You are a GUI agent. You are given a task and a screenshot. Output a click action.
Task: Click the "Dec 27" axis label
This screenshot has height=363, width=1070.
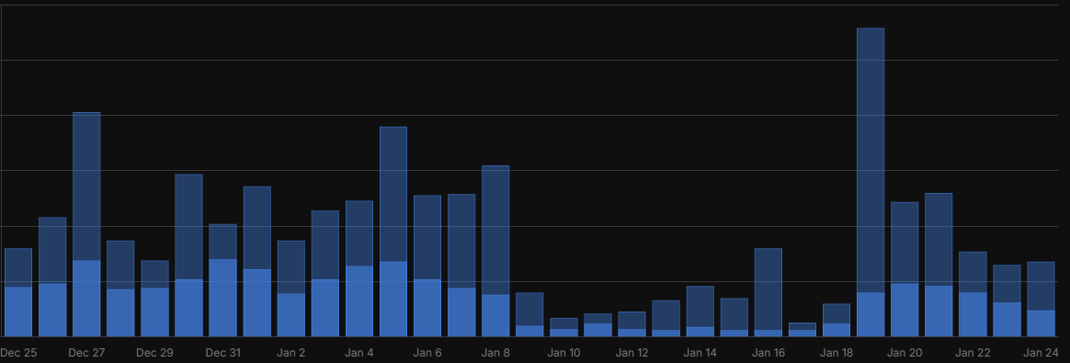(86, 353)
